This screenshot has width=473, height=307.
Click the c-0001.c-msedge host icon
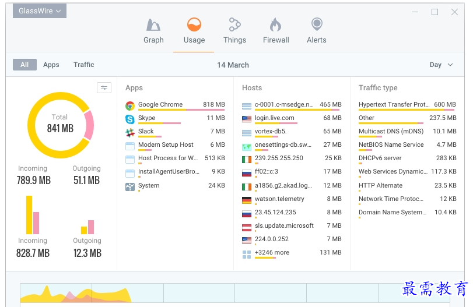point(247,106)
